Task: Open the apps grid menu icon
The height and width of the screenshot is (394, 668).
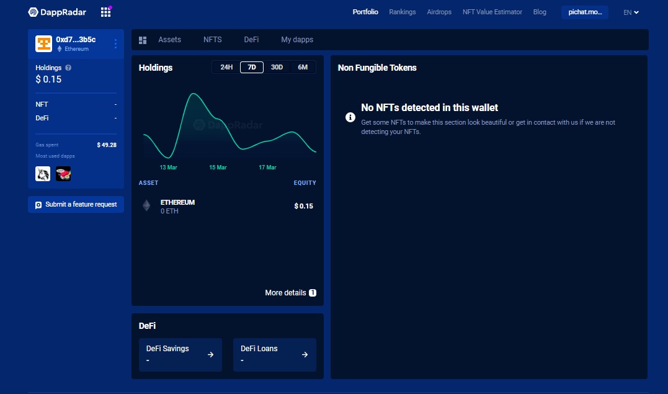Action: 105,12
